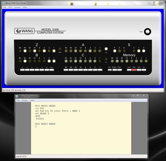This screenshot has width=166, height=161.
Task: Click the lit Z register 40 lamp
Action: click(x=25, y=51)
